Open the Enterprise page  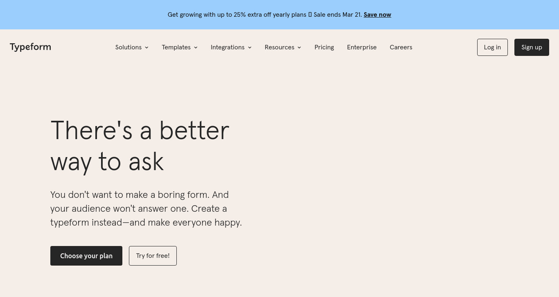point(362,47)
